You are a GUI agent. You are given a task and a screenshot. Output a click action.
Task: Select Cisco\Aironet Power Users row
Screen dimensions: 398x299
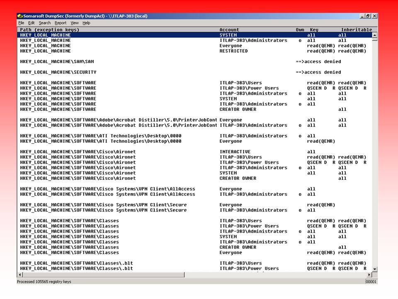tap(194, 162)
